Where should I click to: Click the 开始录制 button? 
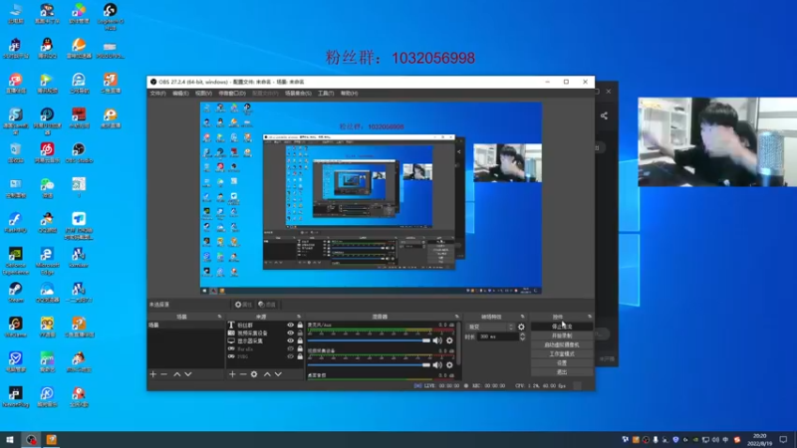tap(562, 336)
